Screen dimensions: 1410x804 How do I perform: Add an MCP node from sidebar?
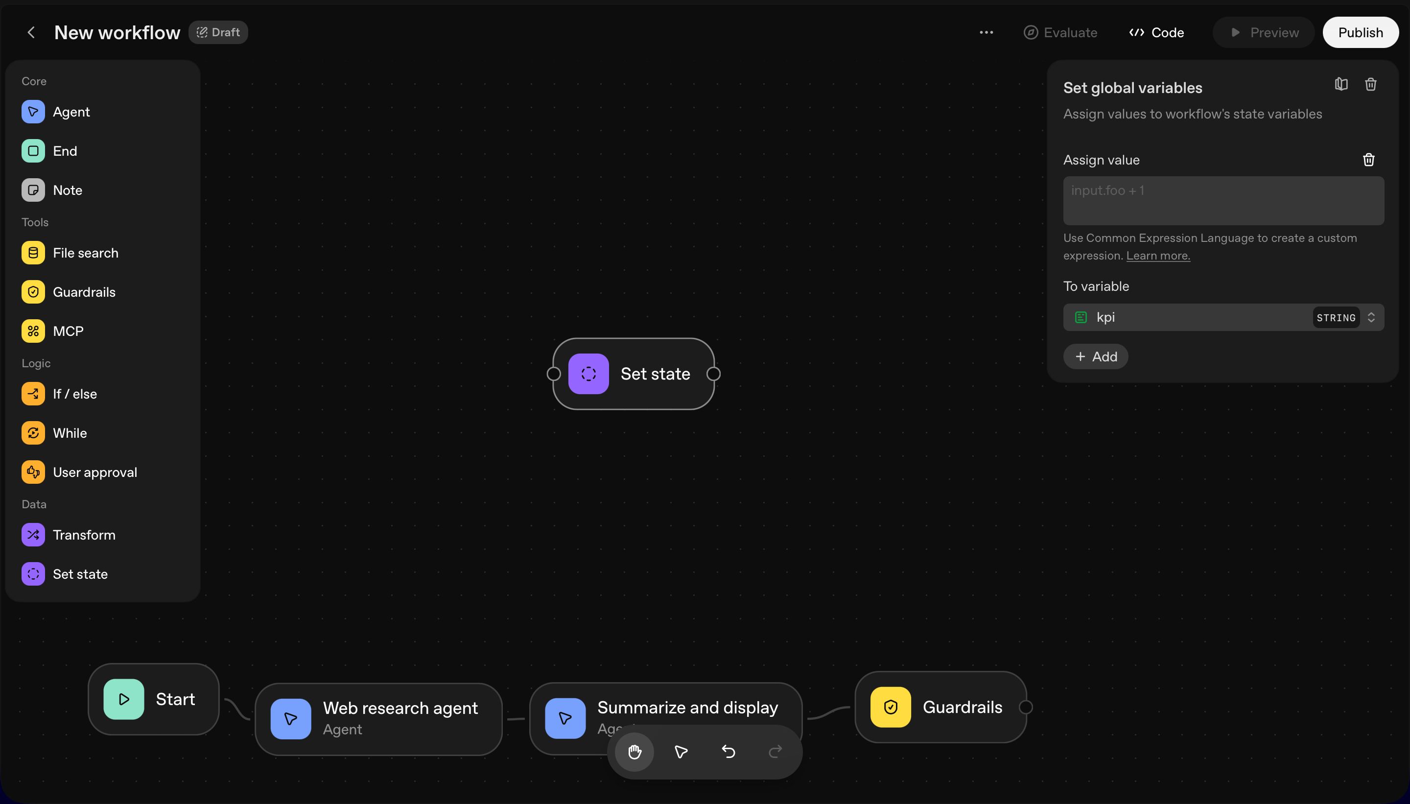tap(68, 331)
